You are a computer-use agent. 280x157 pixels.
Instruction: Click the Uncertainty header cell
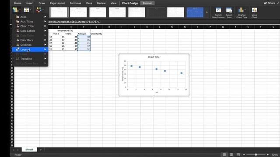(96, 34)
